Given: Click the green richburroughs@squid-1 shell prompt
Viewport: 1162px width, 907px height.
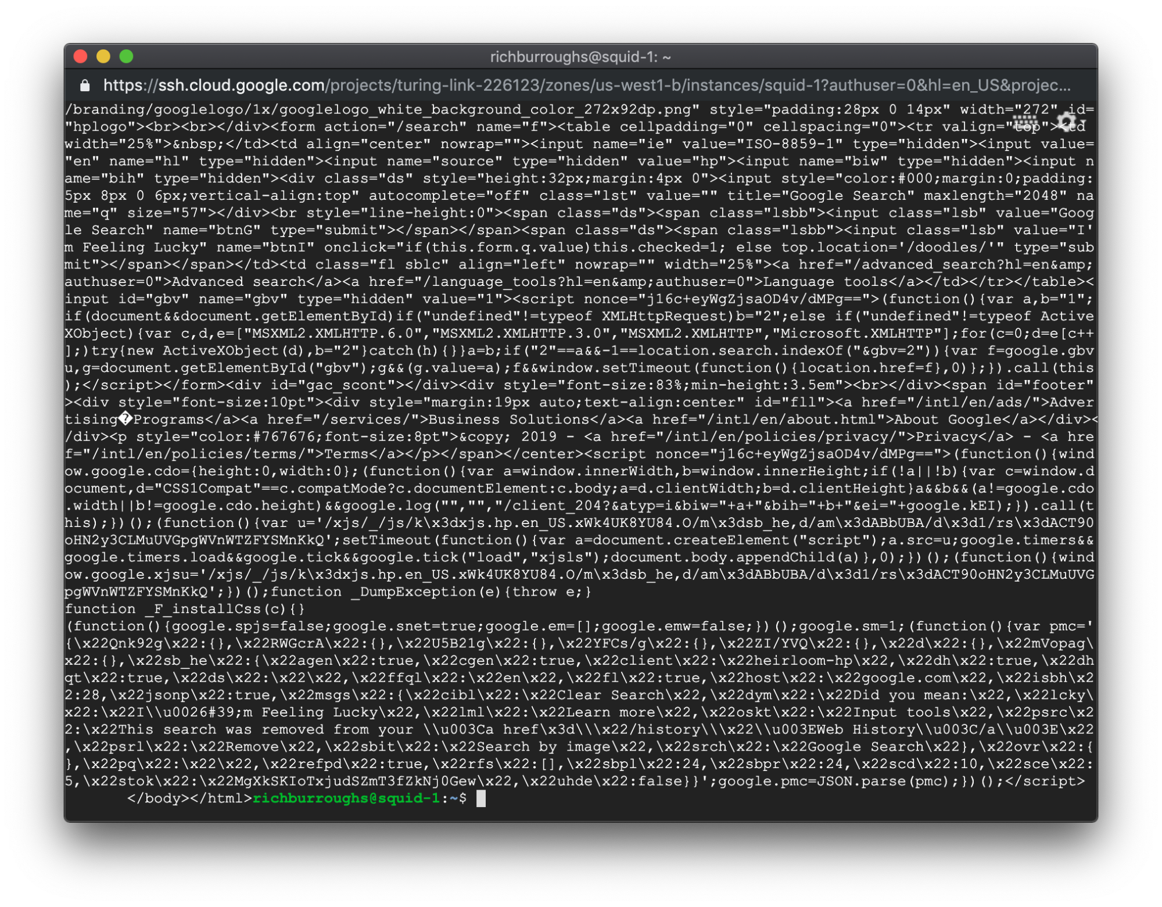Looking at the screenshot, I should click(346, 798).
